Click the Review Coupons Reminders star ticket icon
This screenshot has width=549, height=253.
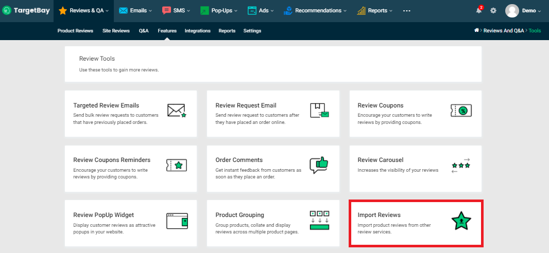pos(177,165)
